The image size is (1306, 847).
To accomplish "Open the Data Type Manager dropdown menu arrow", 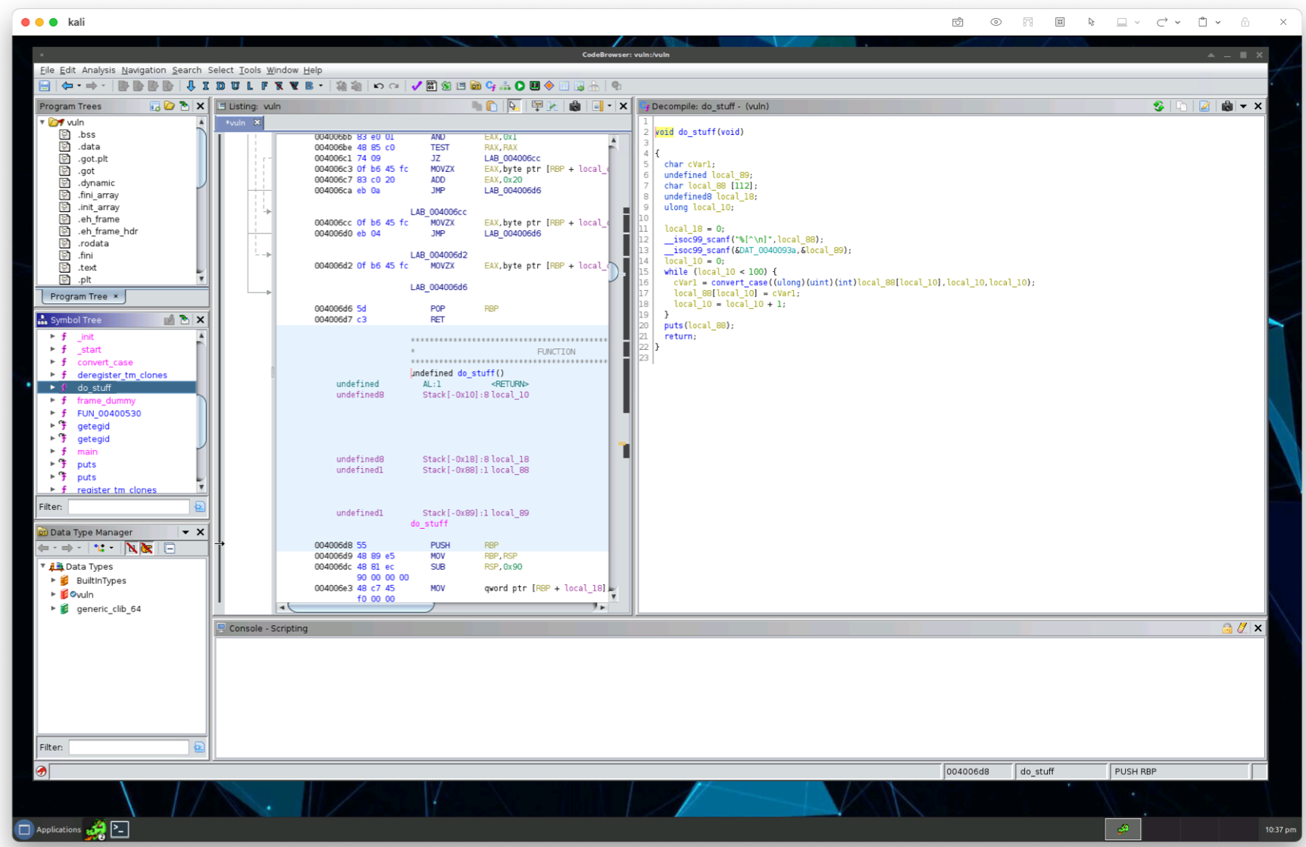I will click(x=186, y=533).
